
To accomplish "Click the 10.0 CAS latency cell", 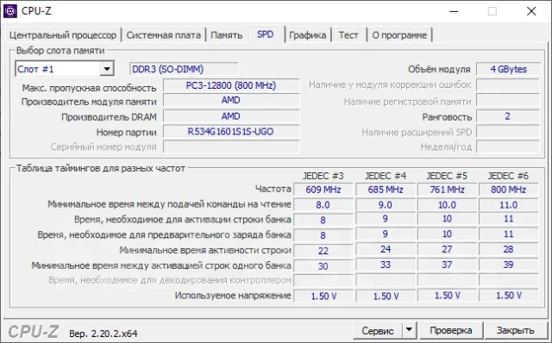I will pos(447,205).
